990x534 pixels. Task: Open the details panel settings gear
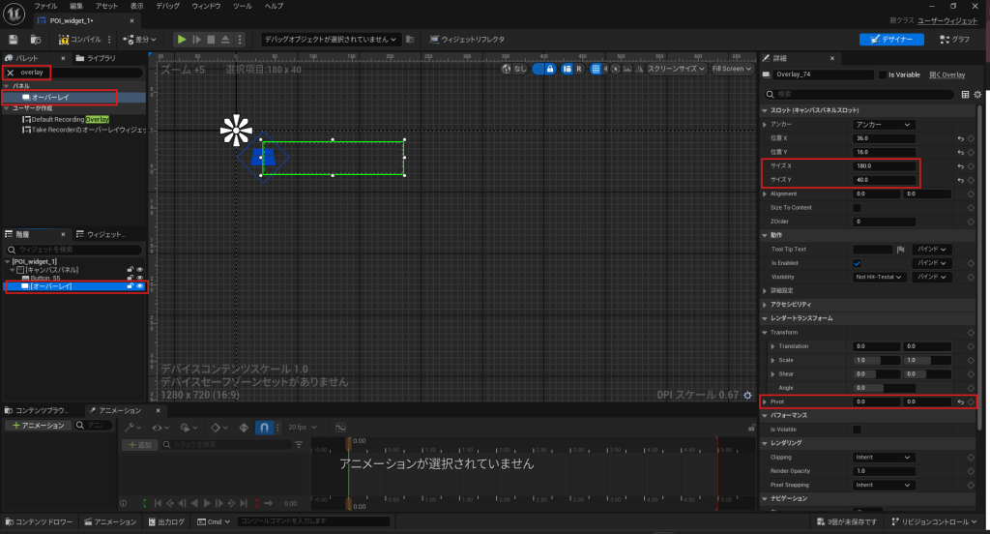(x=977, y=95)
